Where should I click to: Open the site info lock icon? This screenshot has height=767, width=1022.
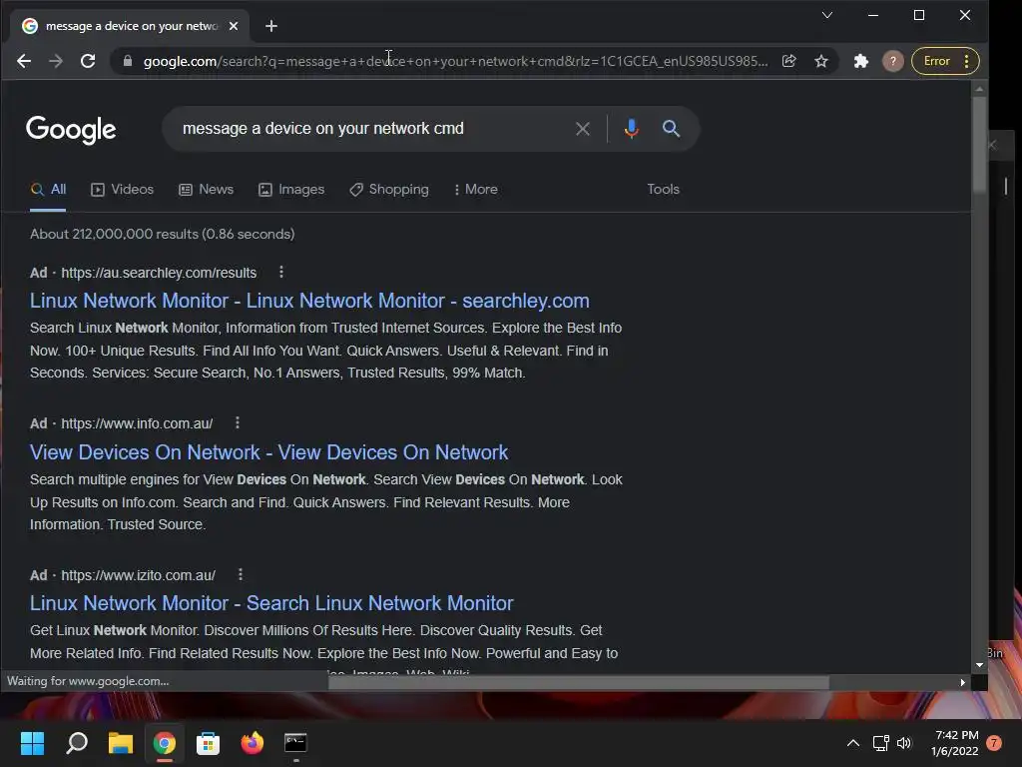128,61
